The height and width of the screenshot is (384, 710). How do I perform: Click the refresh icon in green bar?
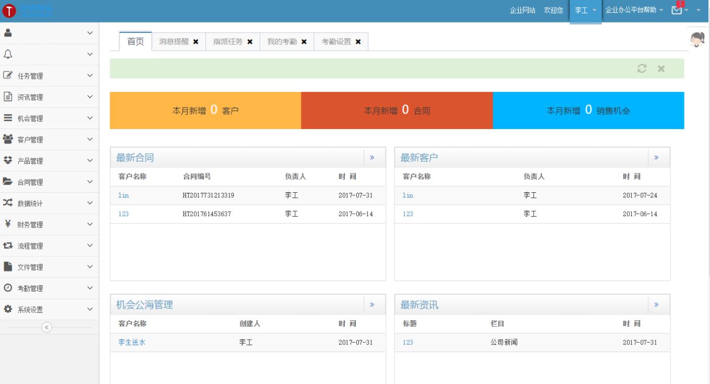click(642, 68)
